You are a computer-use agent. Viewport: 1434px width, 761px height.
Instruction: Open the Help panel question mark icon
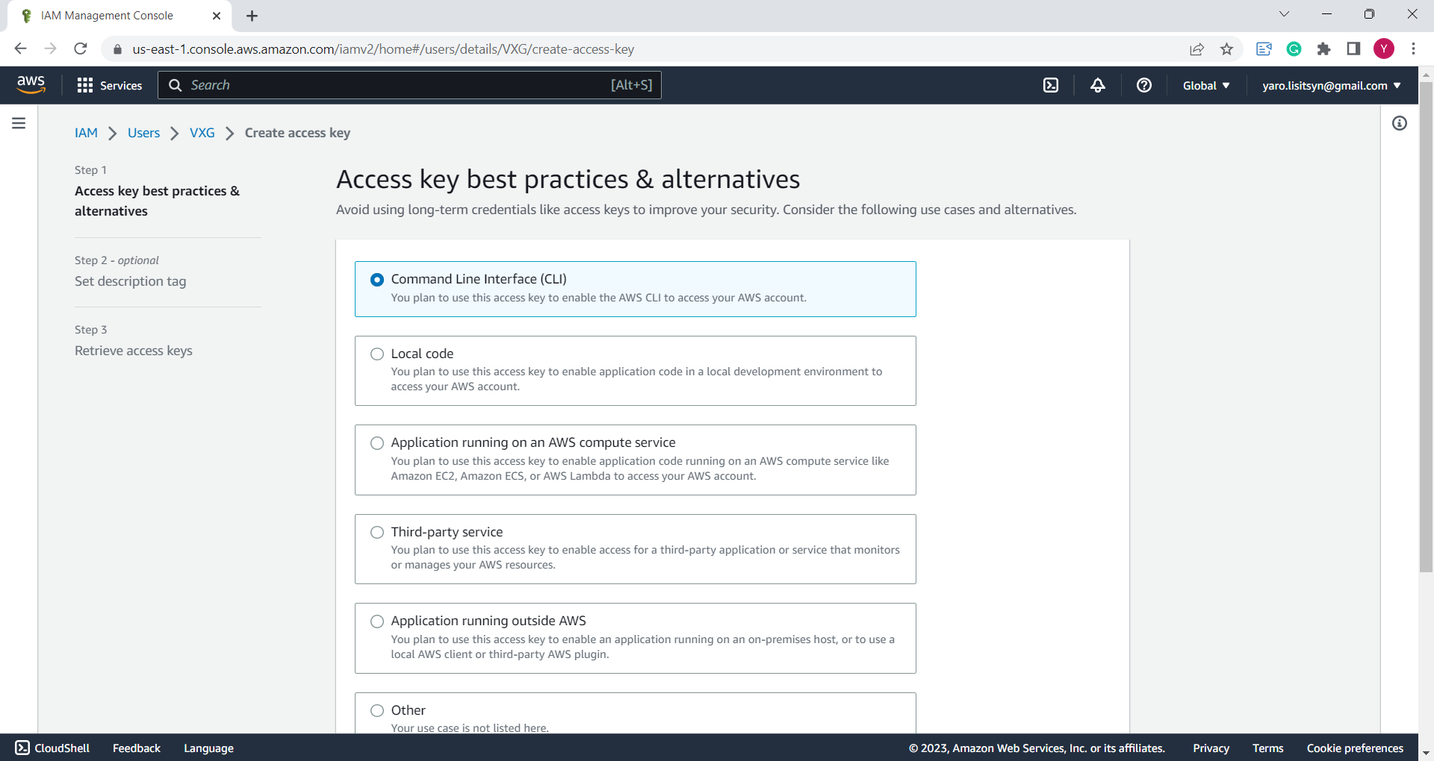(x=1143, y=85)
